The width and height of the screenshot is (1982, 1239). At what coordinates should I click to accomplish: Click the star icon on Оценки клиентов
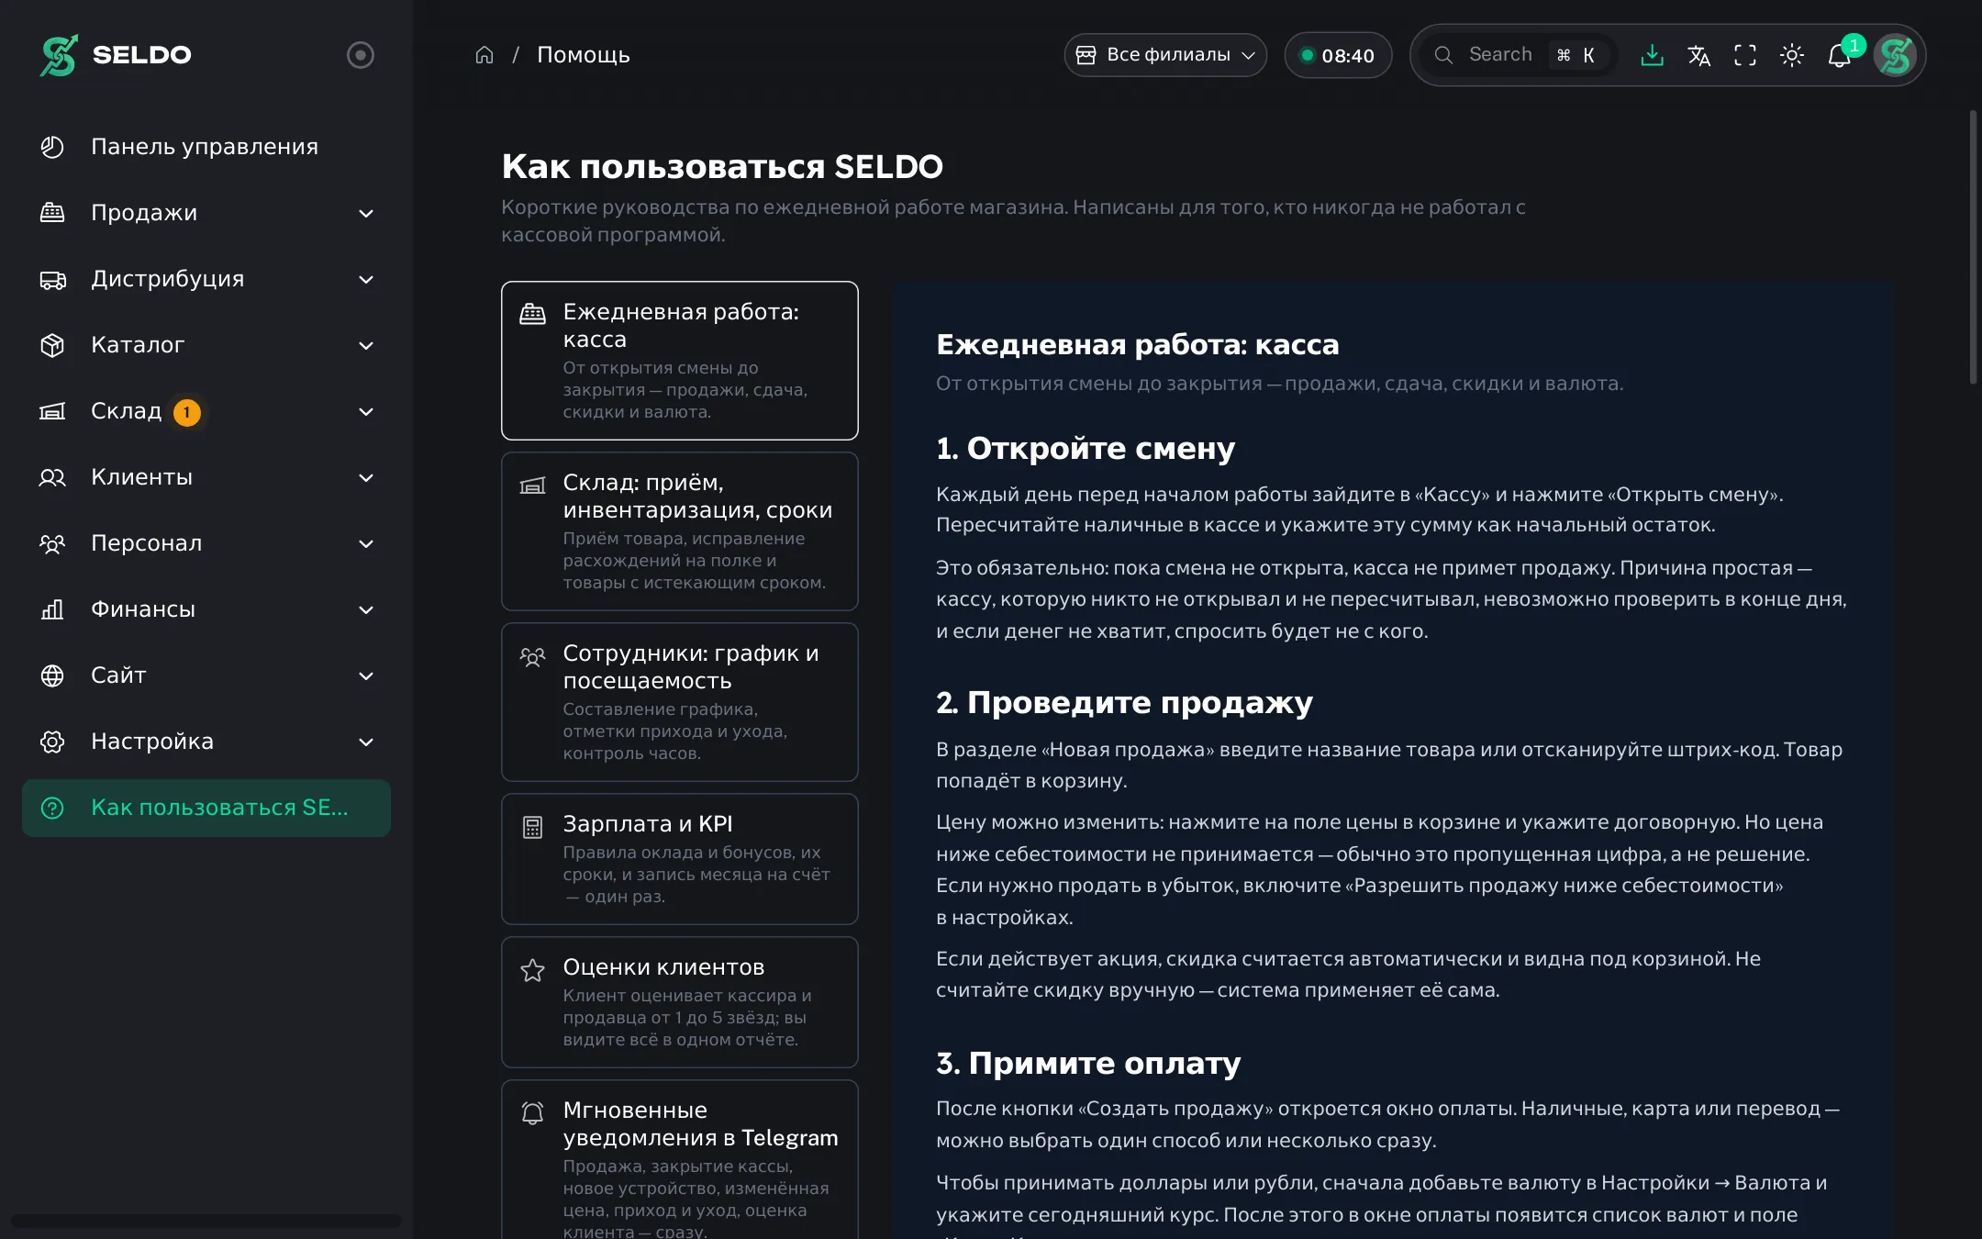(x=532, y=970)
